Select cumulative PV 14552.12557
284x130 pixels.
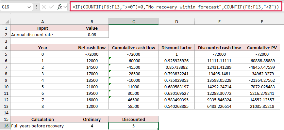coord(262,100)
